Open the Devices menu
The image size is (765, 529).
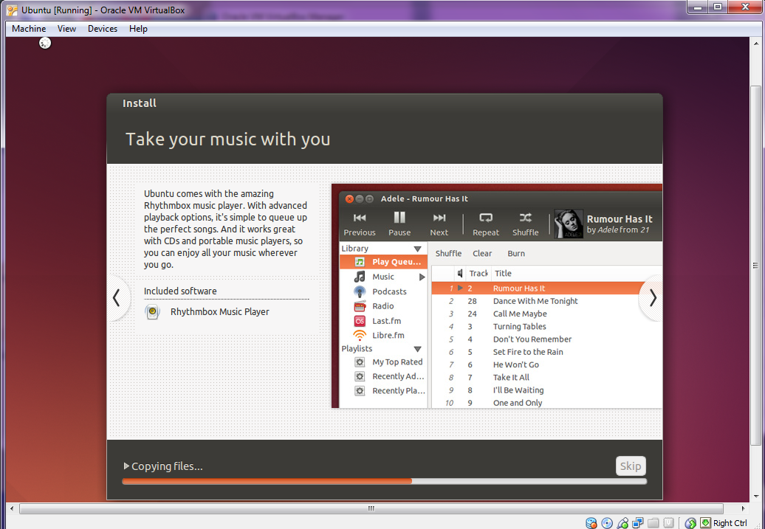103,29
